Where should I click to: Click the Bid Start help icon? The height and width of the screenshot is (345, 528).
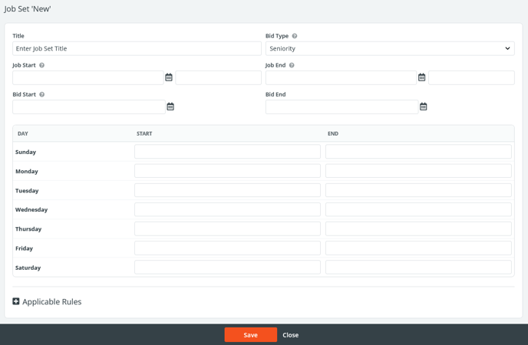pyautogui.click(x=42, y=94)
